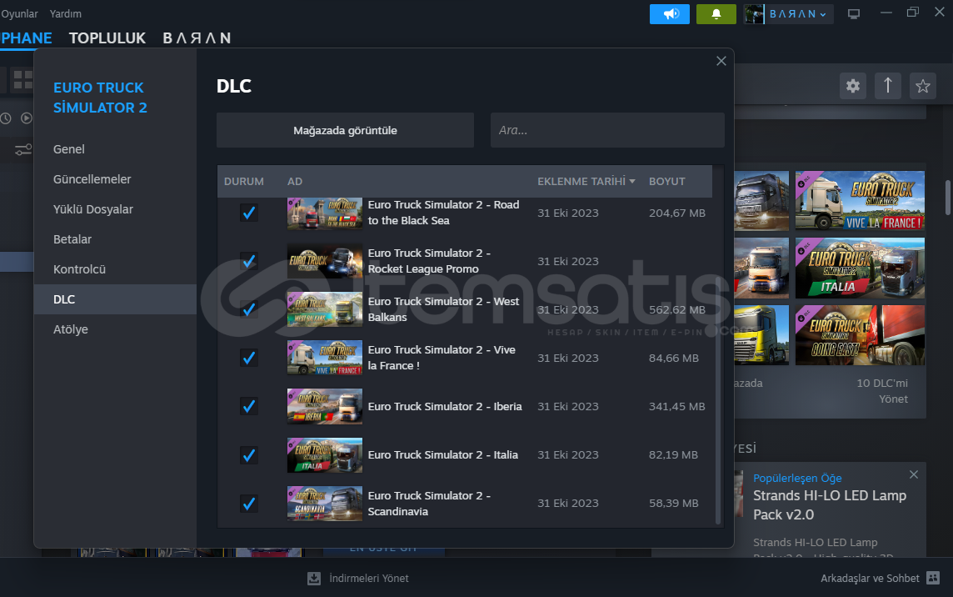953x597 pixels.
Task: Click the friends chat icon
Action: 933,578
